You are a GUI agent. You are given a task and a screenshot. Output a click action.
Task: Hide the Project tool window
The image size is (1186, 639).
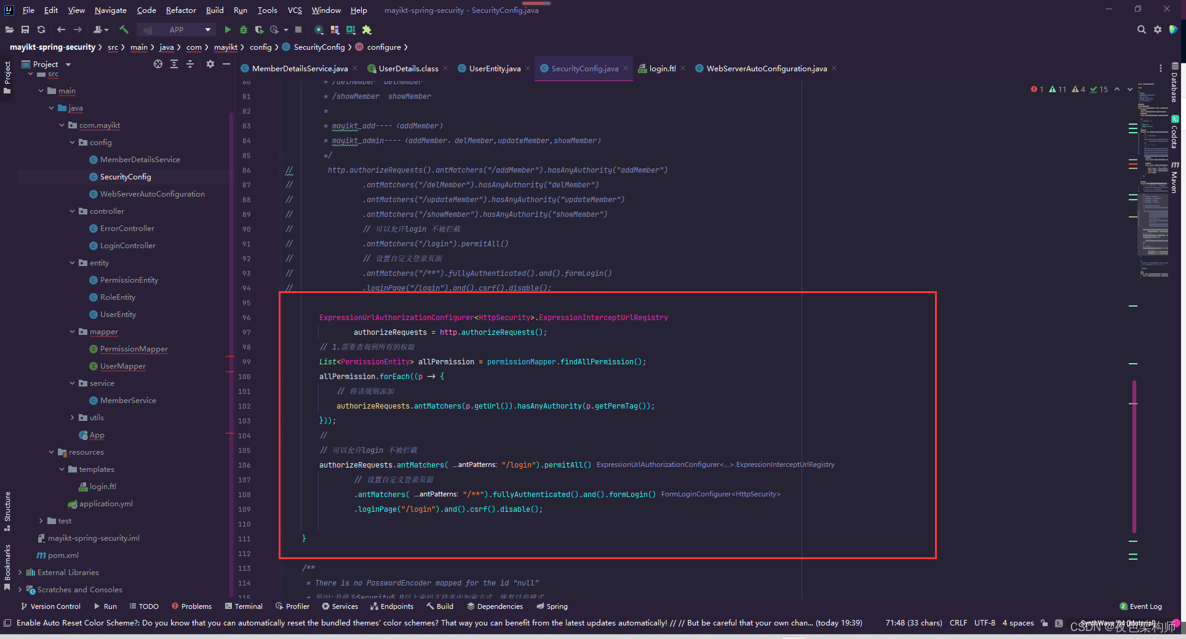point(226,64)
